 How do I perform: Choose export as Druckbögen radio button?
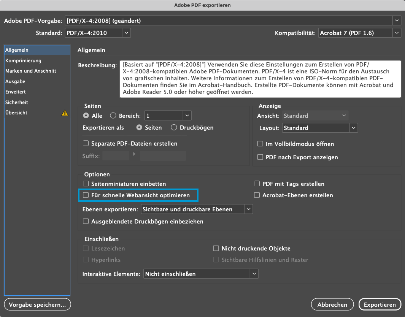click(174, 128)
